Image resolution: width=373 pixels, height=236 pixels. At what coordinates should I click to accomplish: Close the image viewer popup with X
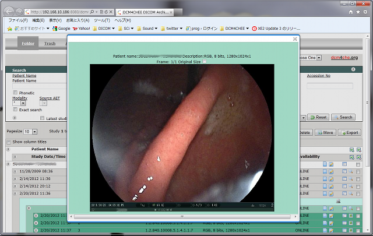point(295,39)
